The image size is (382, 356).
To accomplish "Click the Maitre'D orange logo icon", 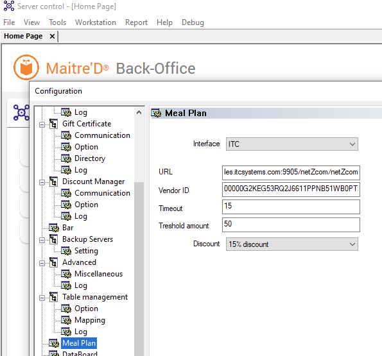I will (26, 67).
